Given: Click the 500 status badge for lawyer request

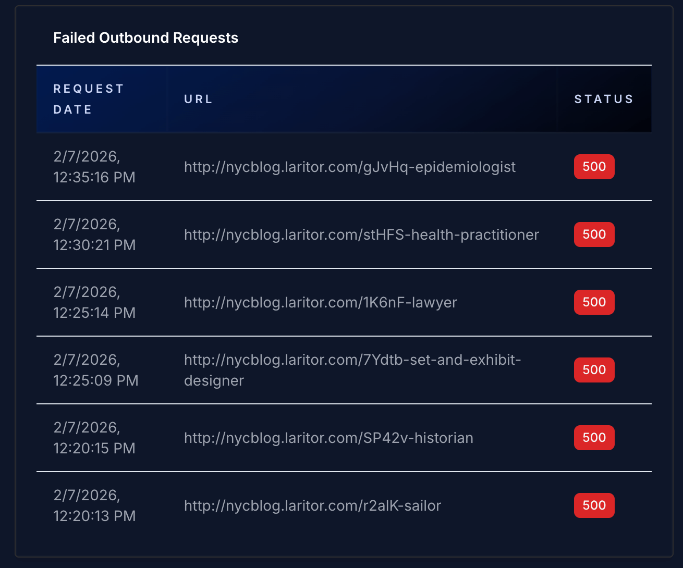Looking at the screenshot, I should [x=594, y=302].
